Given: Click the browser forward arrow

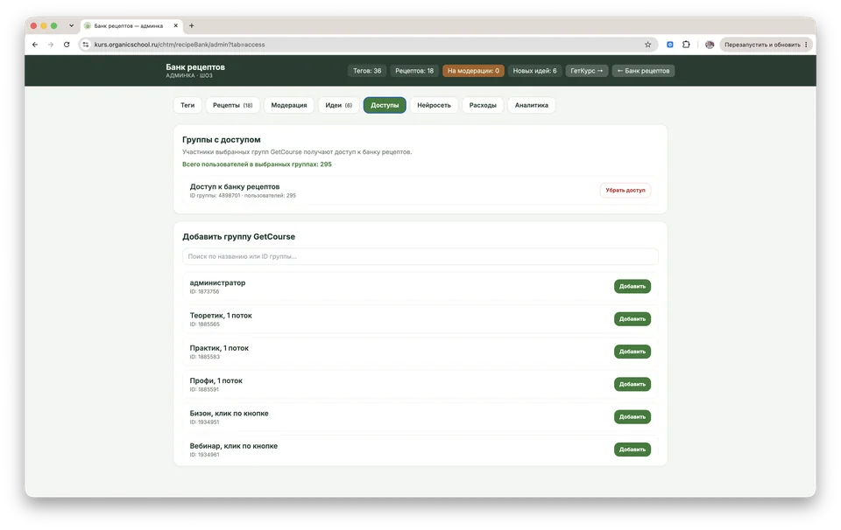Looking at the screenshot, I should pyautogui.click(x=51, y=45).
